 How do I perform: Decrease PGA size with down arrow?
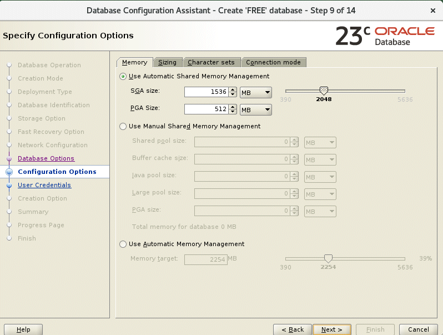233,112
